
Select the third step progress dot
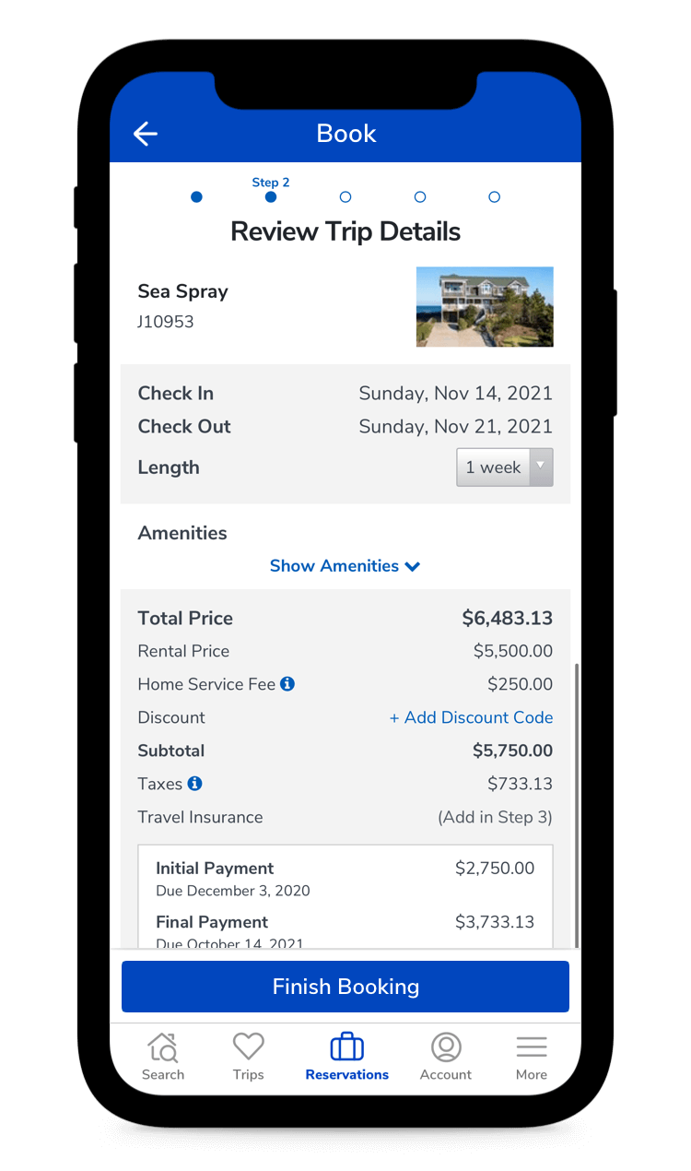click(345, 197)
